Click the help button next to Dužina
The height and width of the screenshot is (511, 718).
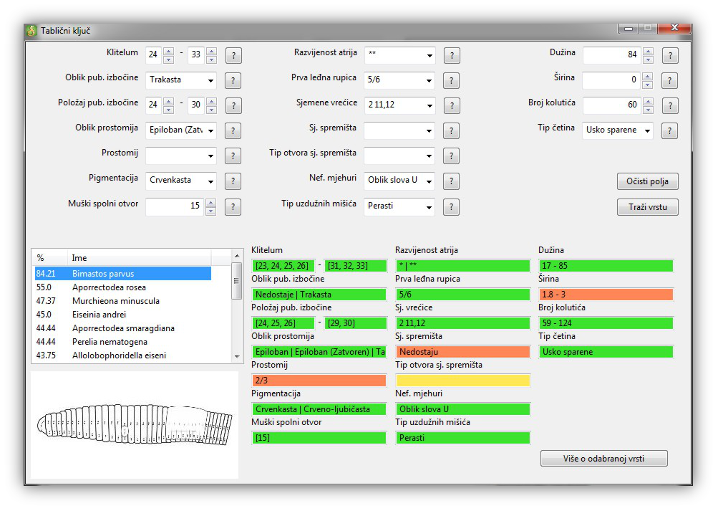click(669, 56)
